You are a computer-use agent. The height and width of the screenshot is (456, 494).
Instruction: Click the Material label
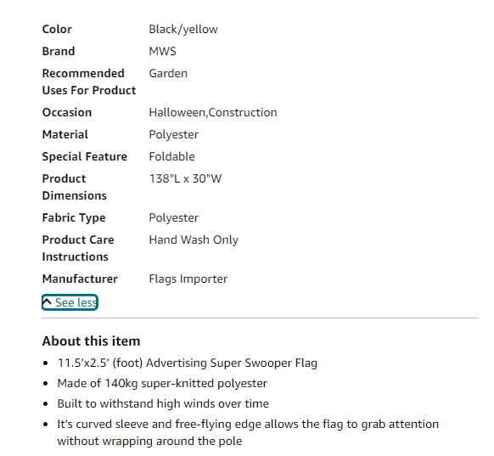pos(65,134)
